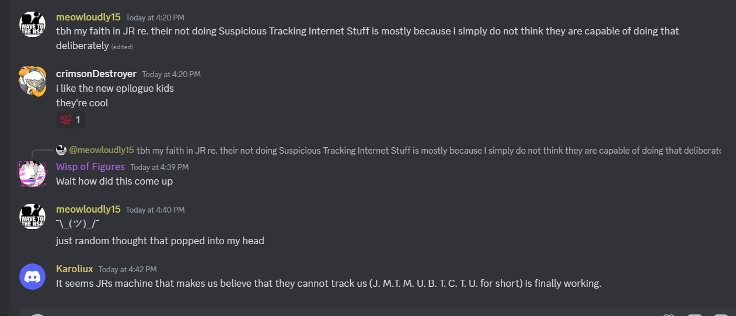This screenshot has width=736, height=316.
Task: Click the Today at 4:42 PM timestamp
Action: pyautogui.click(x=127, y=269)
